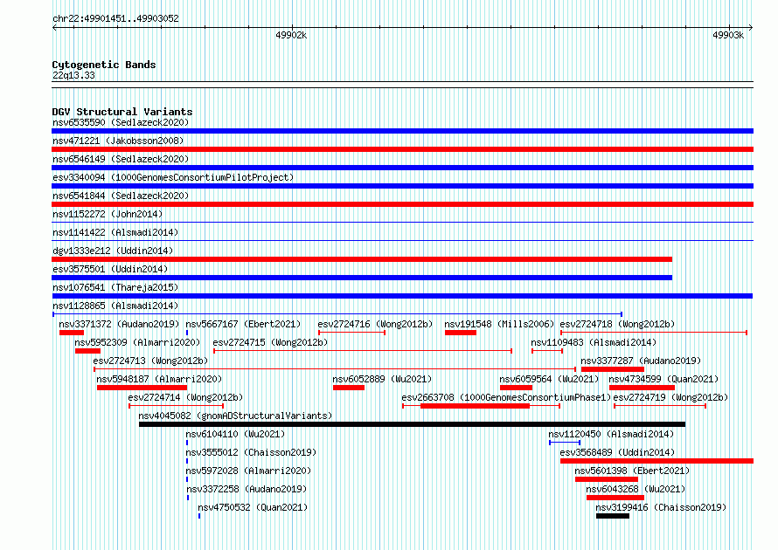778x550 pixels.
Task: Select the blue bar under esv3575501
Action: pyautogui.click(x=362, y=278)
